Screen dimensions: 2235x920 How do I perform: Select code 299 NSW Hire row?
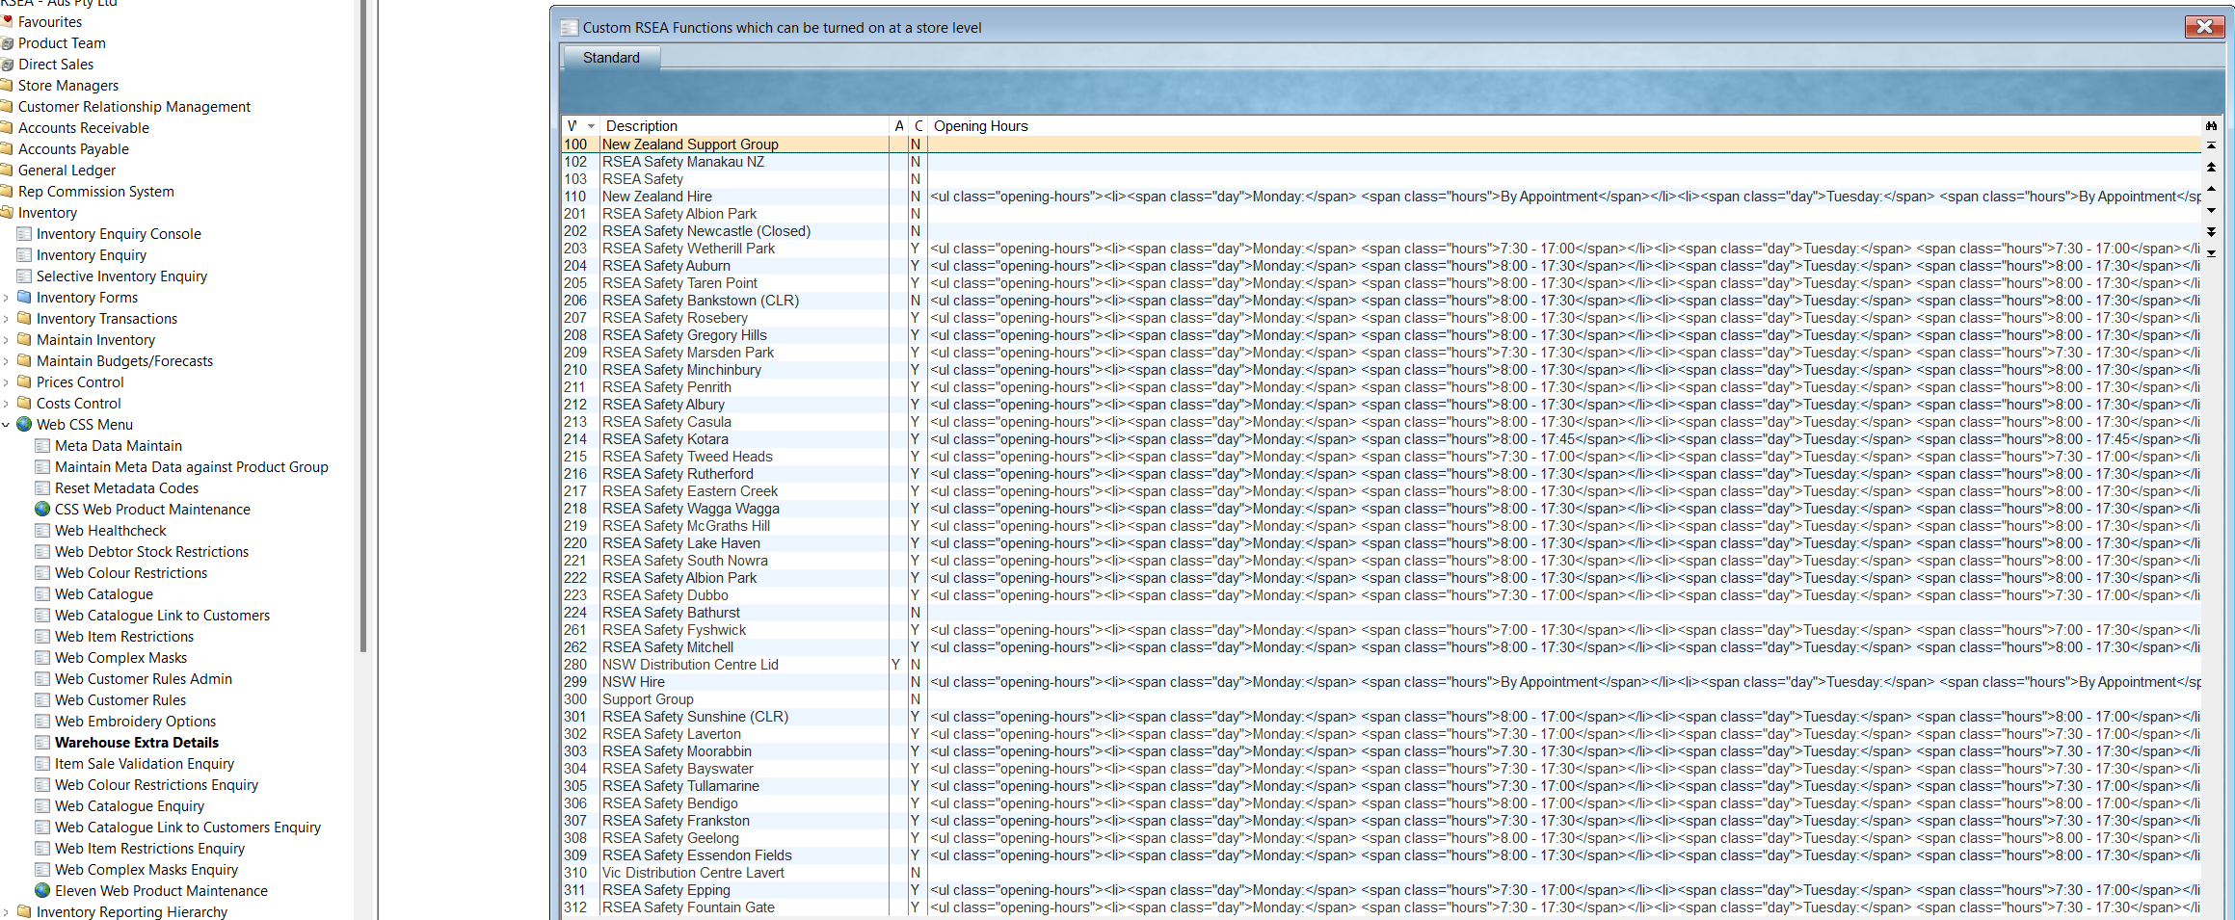(x=1381, y=681)
